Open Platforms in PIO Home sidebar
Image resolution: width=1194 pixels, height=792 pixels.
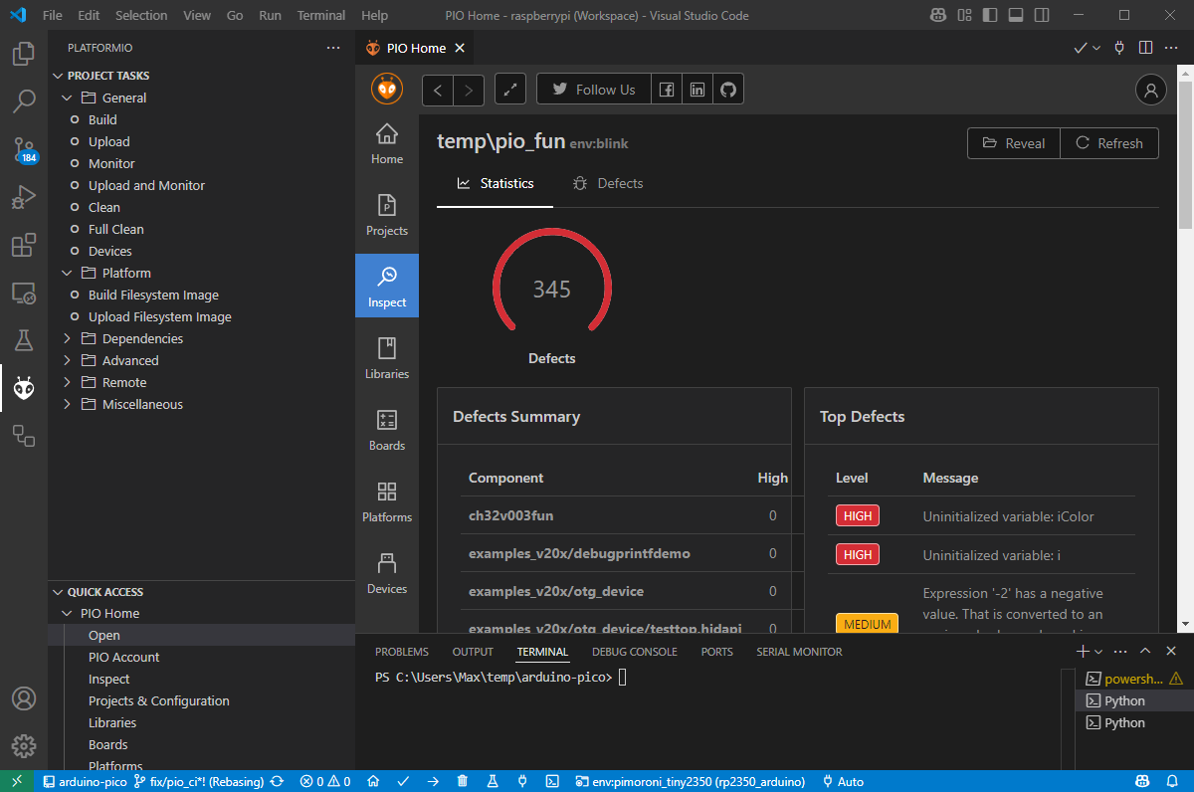click(387, 503)
